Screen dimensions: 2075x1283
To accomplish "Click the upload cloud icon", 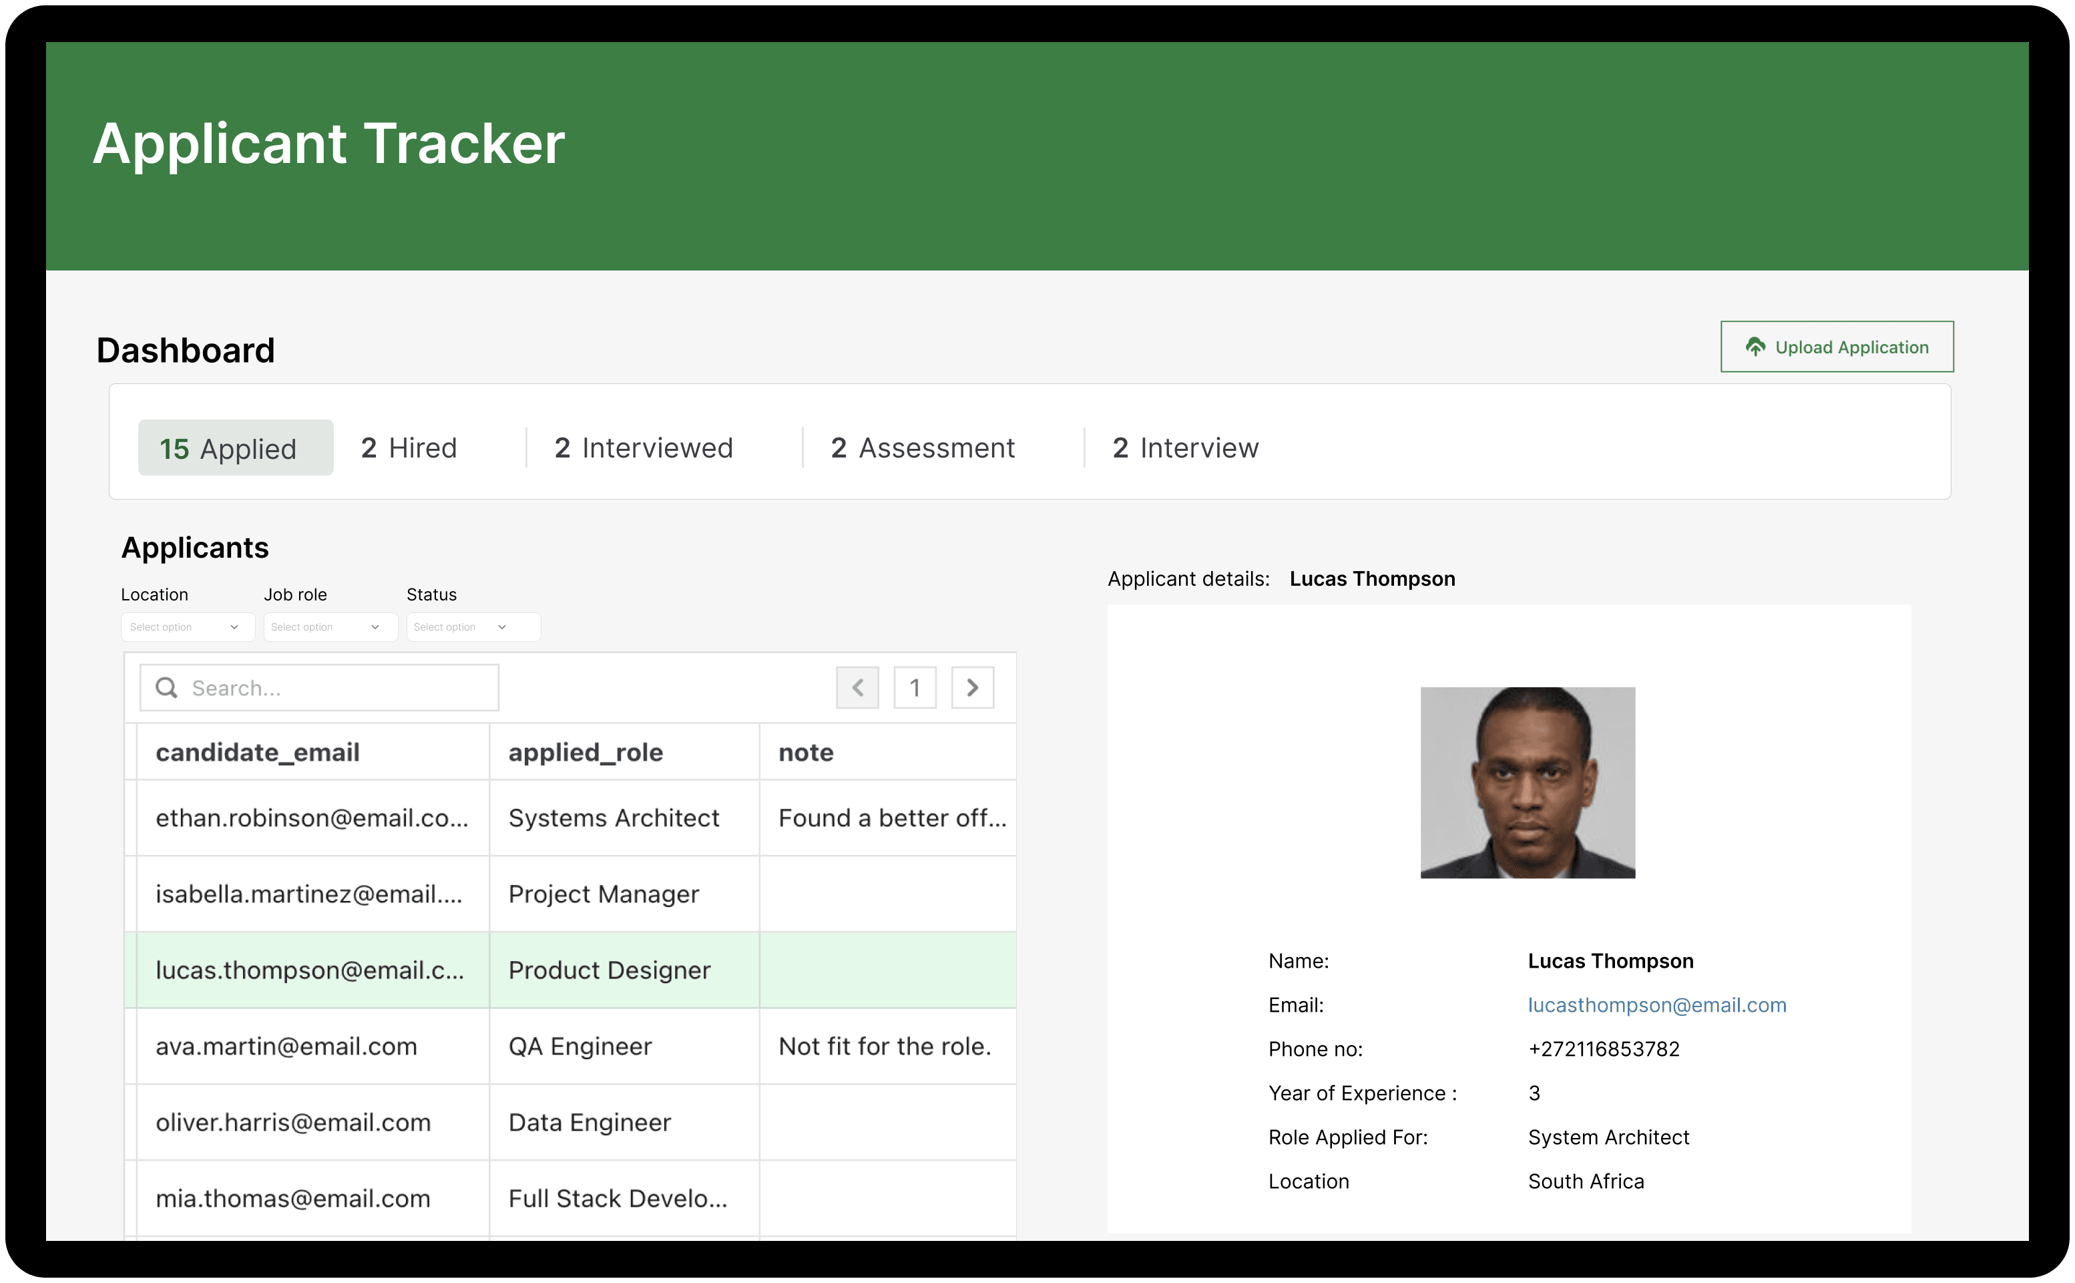I will pos(1755,346).
